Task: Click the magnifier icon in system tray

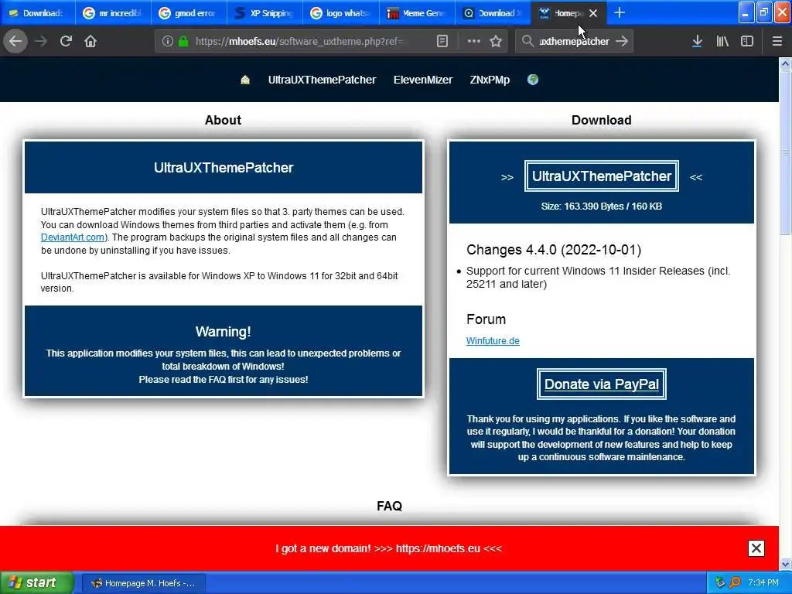Action: [x=735, y=582]
